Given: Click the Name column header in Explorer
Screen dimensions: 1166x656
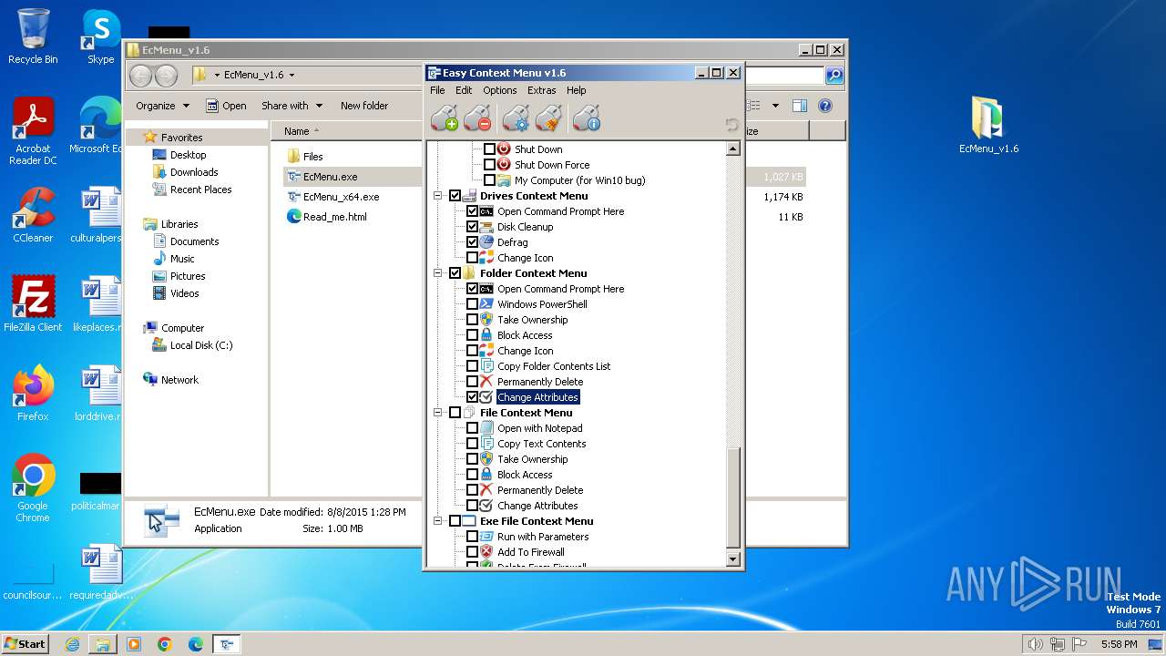Looking at the screenshot, I should coord(296,131).
